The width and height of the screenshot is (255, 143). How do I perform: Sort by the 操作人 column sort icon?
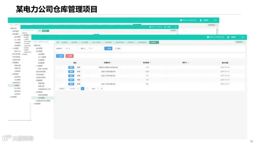[188, 63]
